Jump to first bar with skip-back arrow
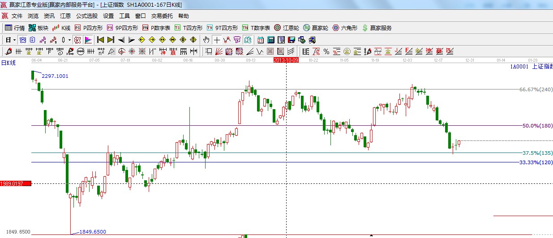 100,39
